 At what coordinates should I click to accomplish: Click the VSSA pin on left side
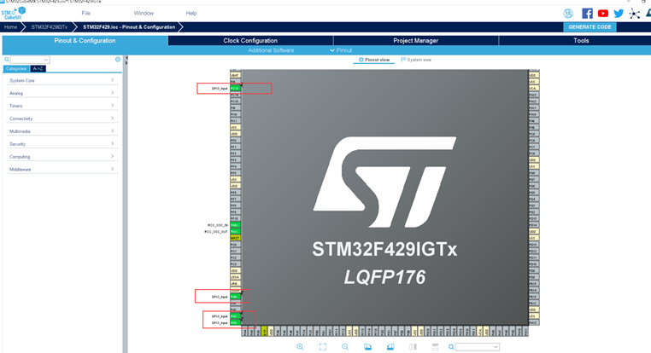235,277
